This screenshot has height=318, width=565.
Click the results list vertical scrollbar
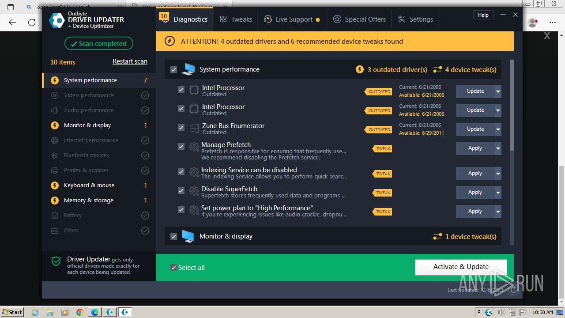[x=512, y=105]
